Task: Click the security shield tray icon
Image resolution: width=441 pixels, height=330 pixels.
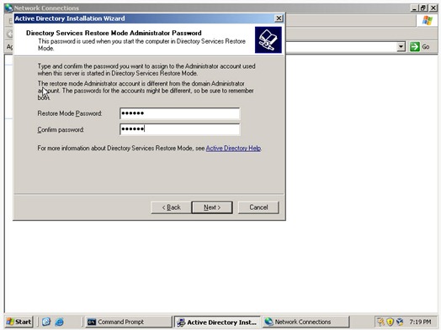Action: click(390, 322)
